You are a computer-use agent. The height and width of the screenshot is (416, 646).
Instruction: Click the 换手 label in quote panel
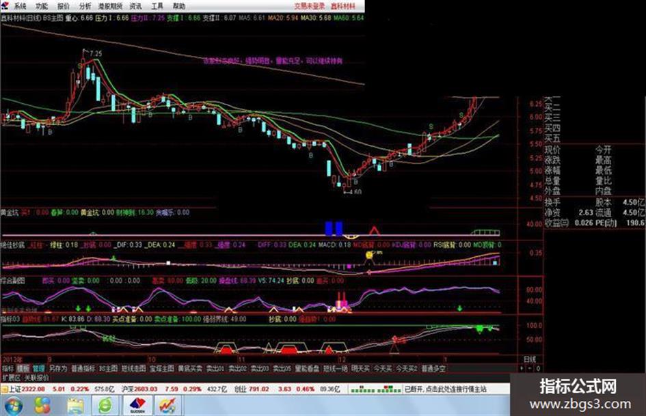coord(552,202)
